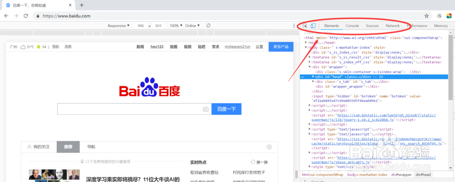Image resolution: width=455 pixels, height=182 pixels.
Task: Open the Responsive device dropdown
Action: (x=118, y=25)
